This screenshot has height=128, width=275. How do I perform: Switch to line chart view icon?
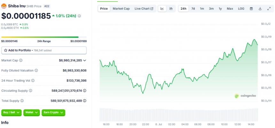point(162,9)
